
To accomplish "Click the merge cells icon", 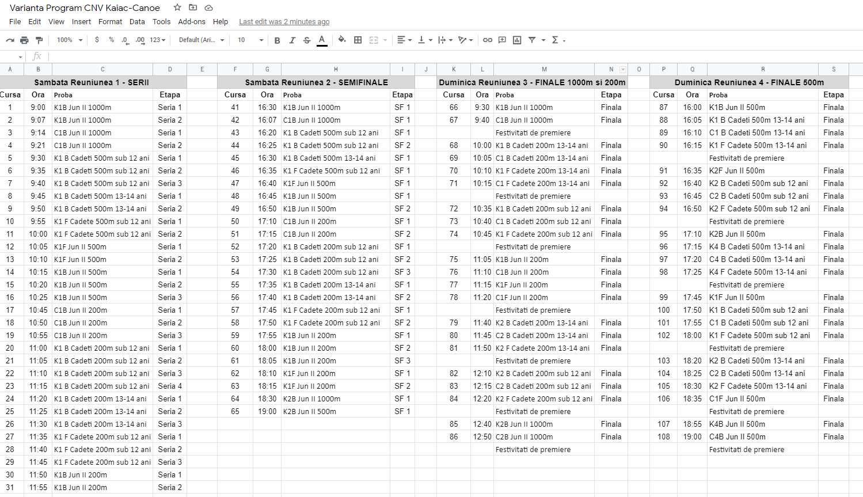I will 374,40.
